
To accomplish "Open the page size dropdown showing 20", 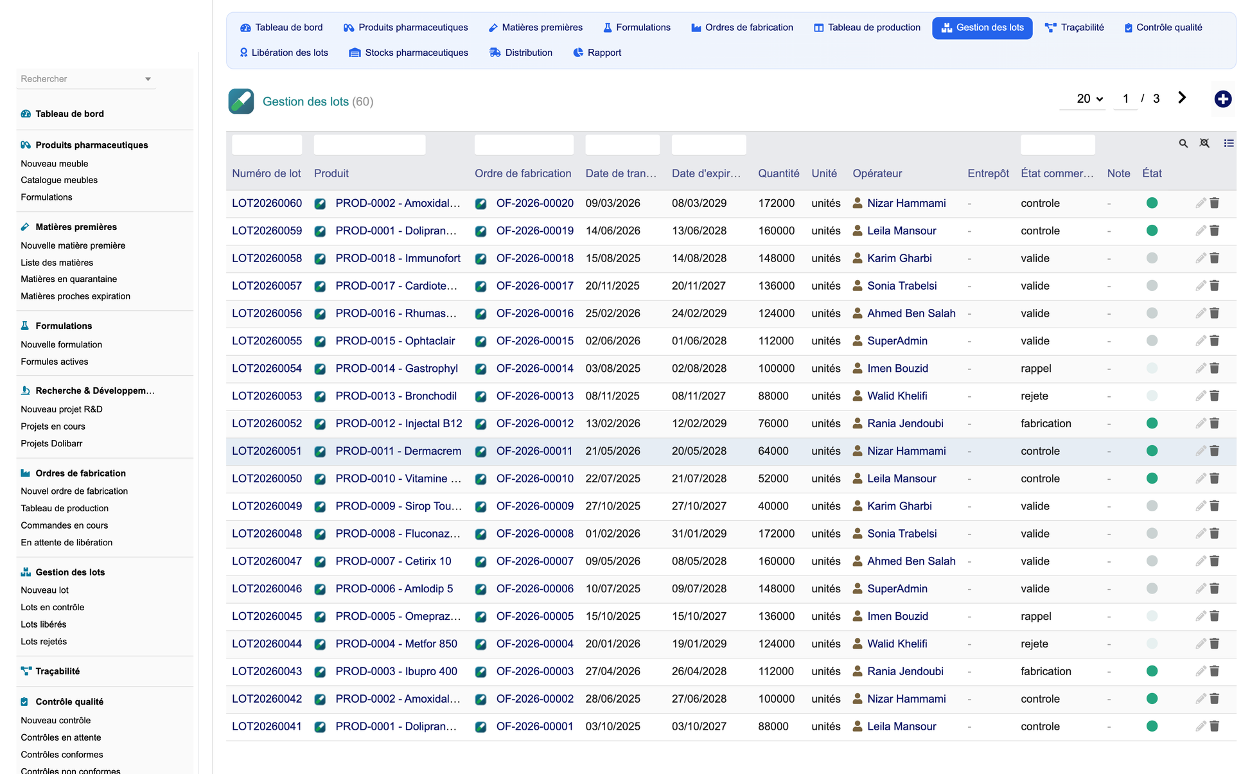I will (x=1082, y=99).
